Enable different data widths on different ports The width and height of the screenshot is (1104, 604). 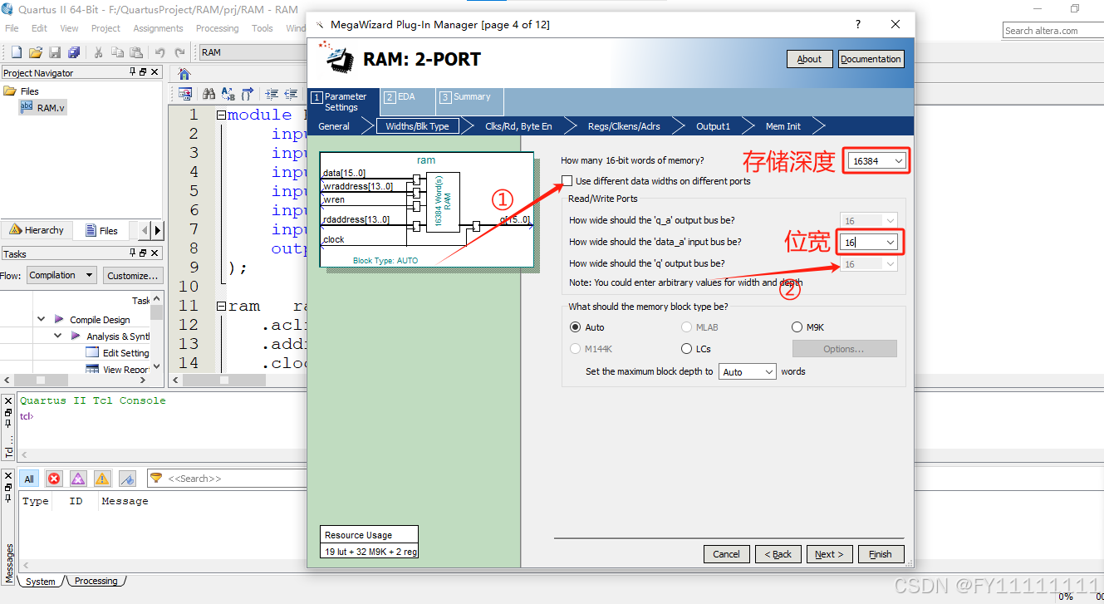click(567, 180)
